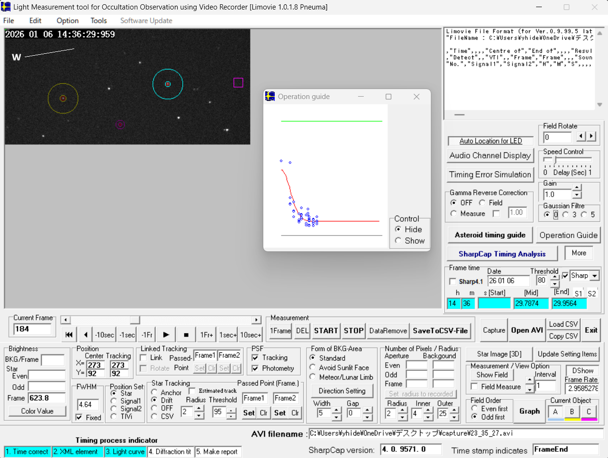Open the Sharp dropdown in Frame time
The image size is (608, 458).
click(x=595, y=276)
